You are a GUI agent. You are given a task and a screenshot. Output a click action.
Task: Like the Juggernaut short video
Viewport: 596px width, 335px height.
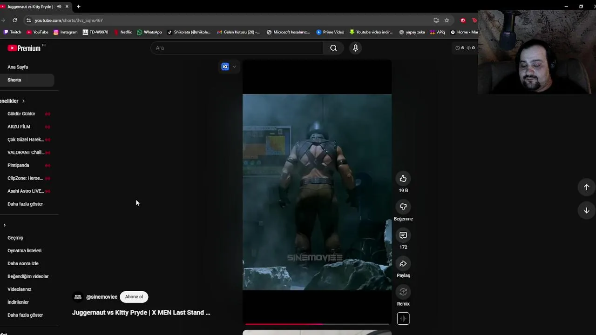403,179
